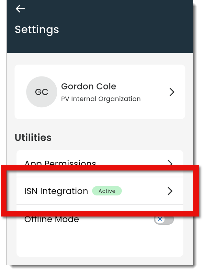Tap the back arrow icon
The image size is (203, 269).
click(20, 9)
